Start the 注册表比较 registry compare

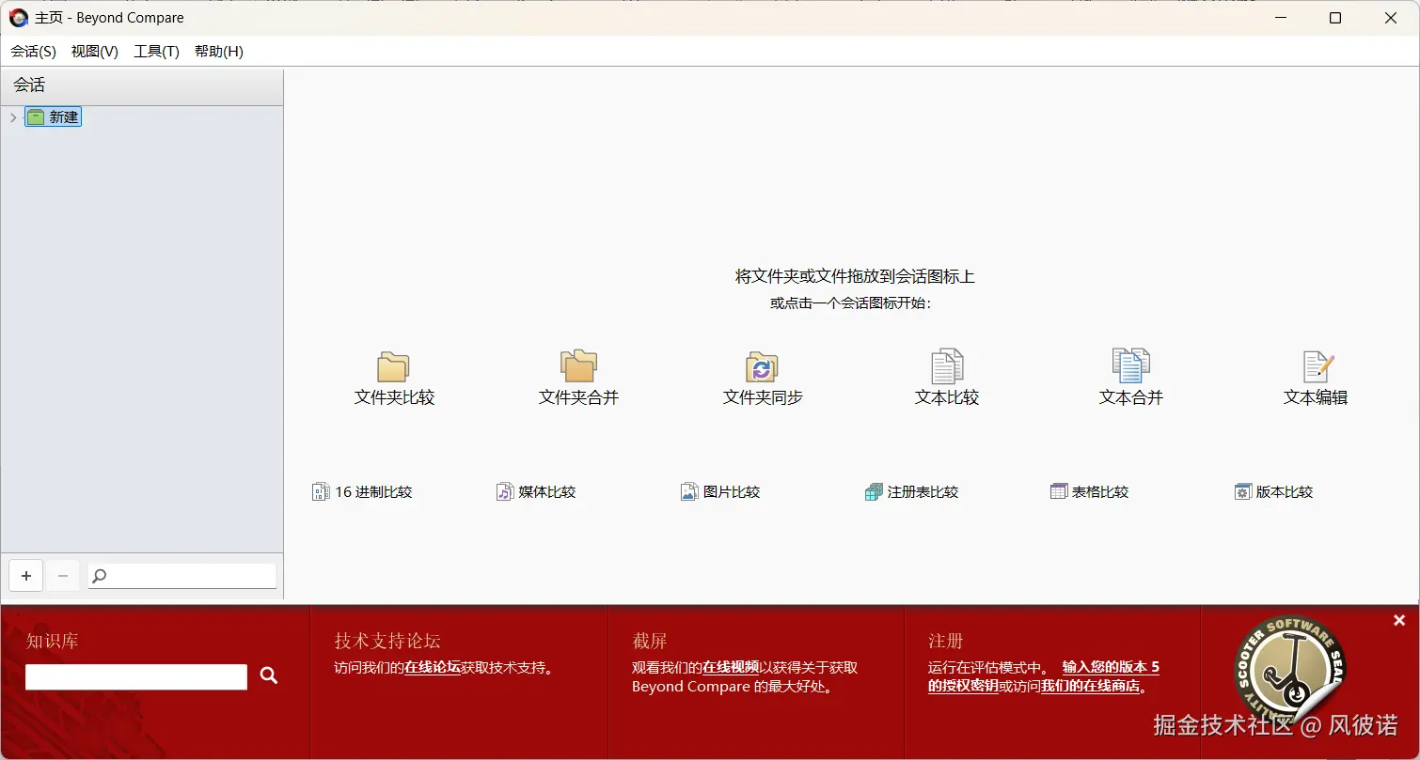[912, 491]
